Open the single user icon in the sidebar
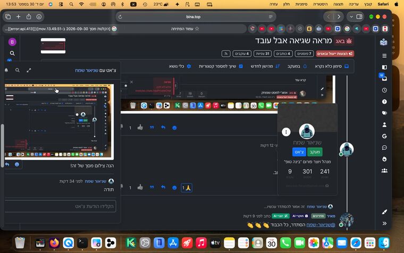This screenshot has height=253, width=404. tap(384, 125)
